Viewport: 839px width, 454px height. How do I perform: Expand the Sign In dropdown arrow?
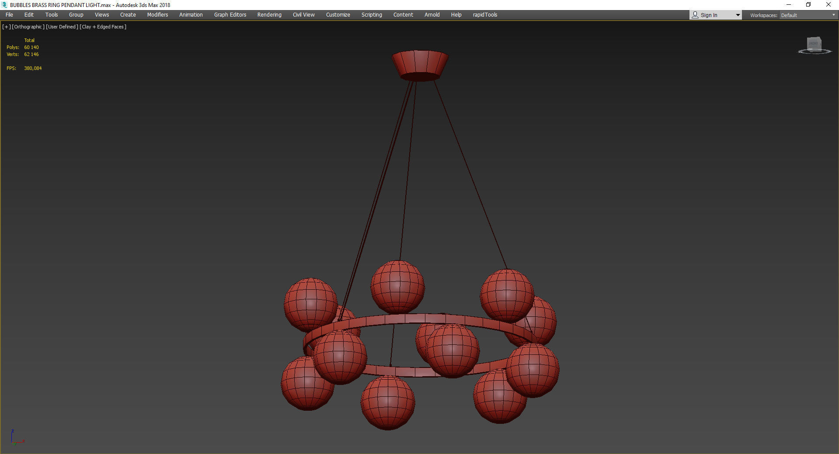738,15
